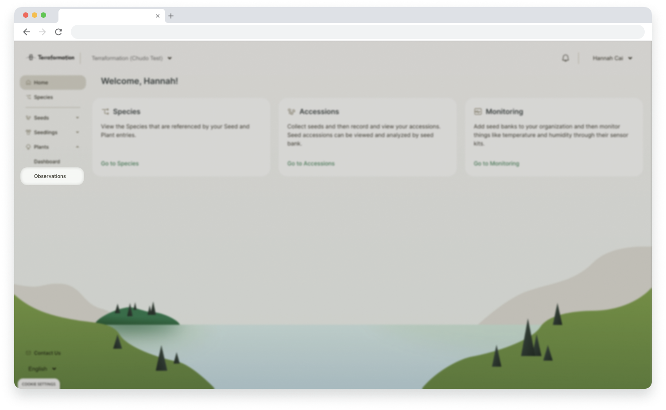Image resolution: width=666 pixels, height=410 pixels.
Task: Open the English language selector
Action: [42, 369]
